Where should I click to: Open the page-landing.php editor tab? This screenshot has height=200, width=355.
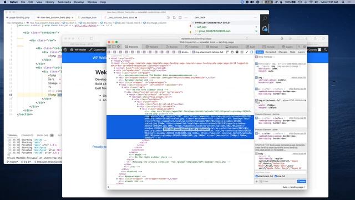click(x=19, y=17)
